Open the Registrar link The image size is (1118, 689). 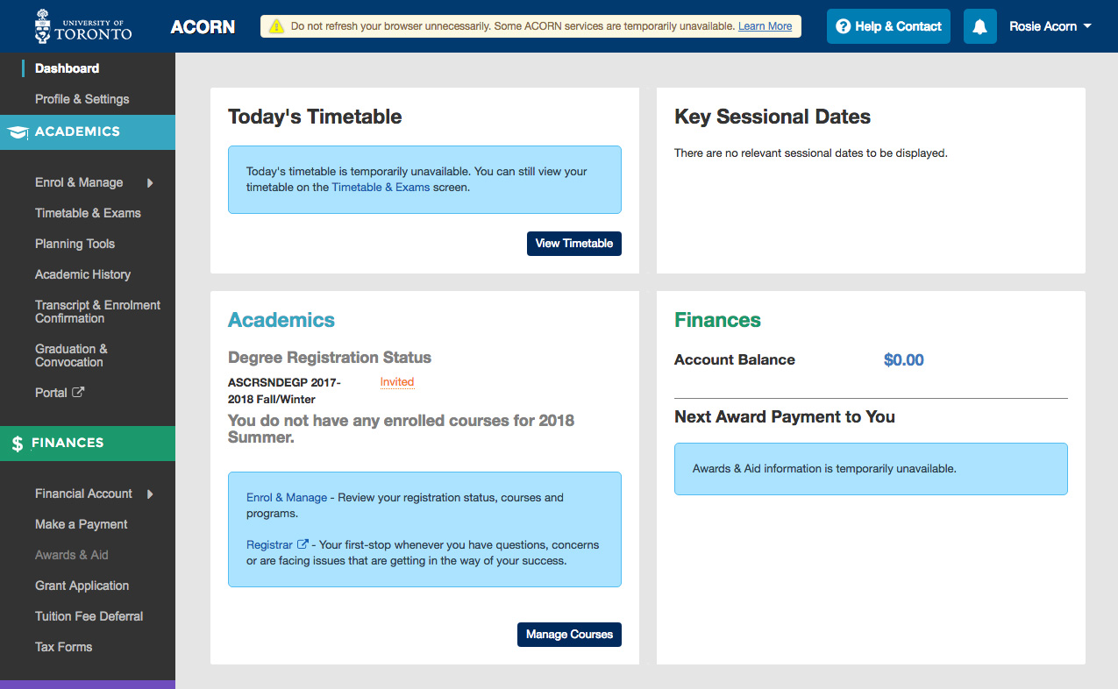click(269, 544)
